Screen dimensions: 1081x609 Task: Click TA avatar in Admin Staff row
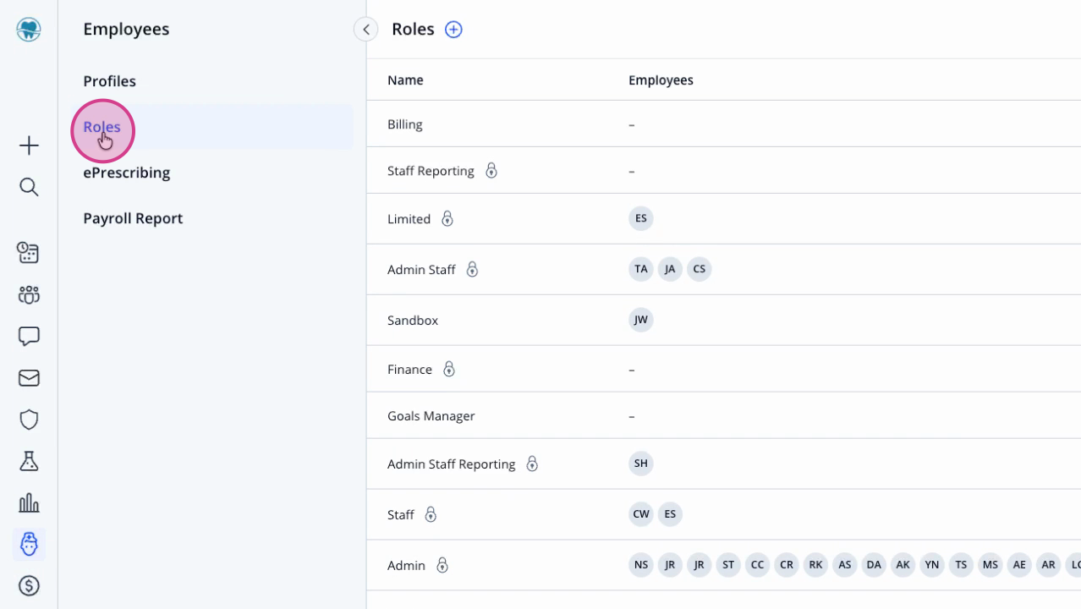coord(641,269)
